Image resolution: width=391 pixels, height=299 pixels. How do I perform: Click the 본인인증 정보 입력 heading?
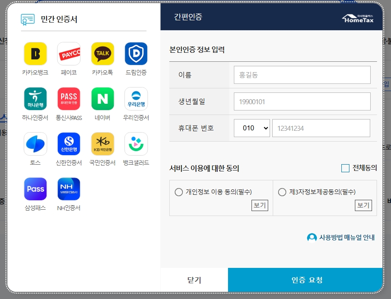(197, 50)
